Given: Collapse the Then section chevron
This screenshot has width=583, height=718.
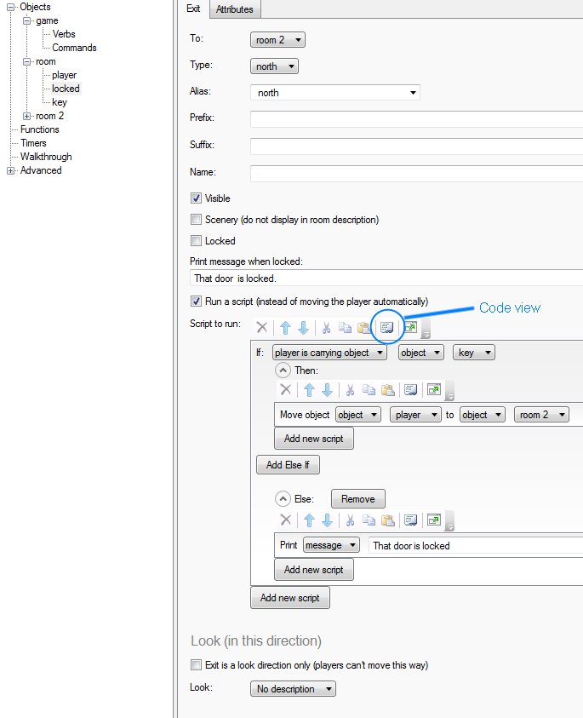Looking at the screenshot, I should click(281, 370).
